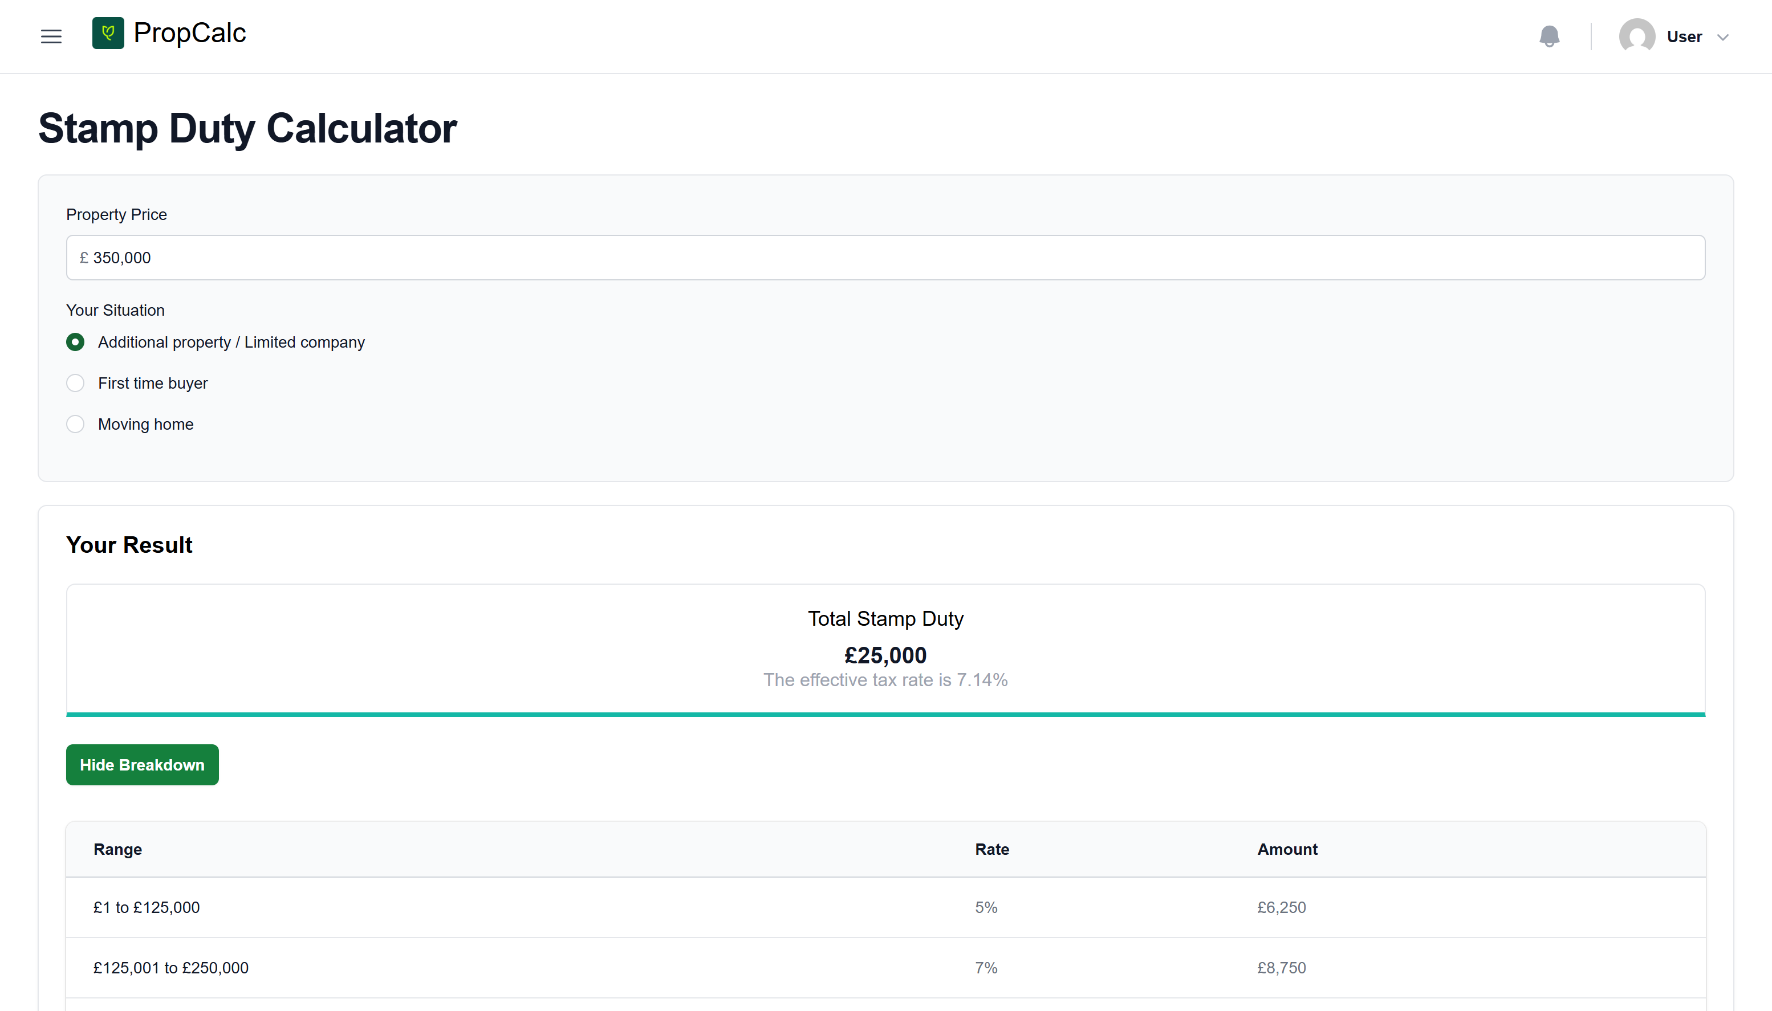Open the hamburger navigation menu
This screenshot has height=1011, width=1772.
tap(51, 37)
